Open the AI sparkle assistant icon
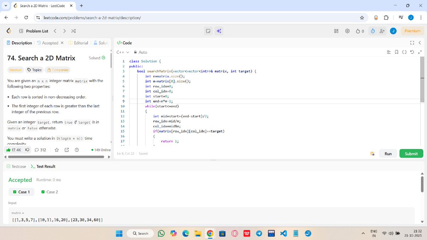This screenshot has height=240, width=427. [219, 31]
